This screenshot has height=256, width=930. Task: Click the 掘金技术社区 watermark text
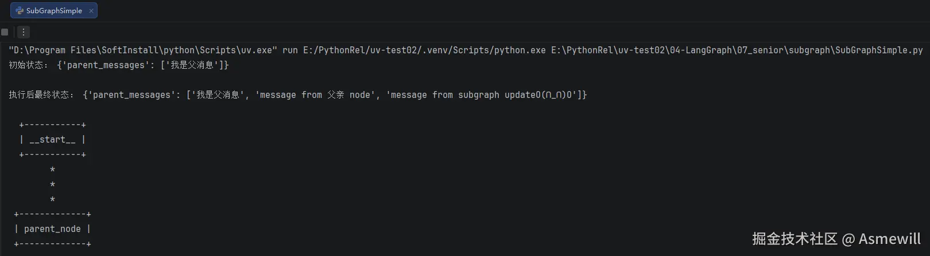point(795,239)
